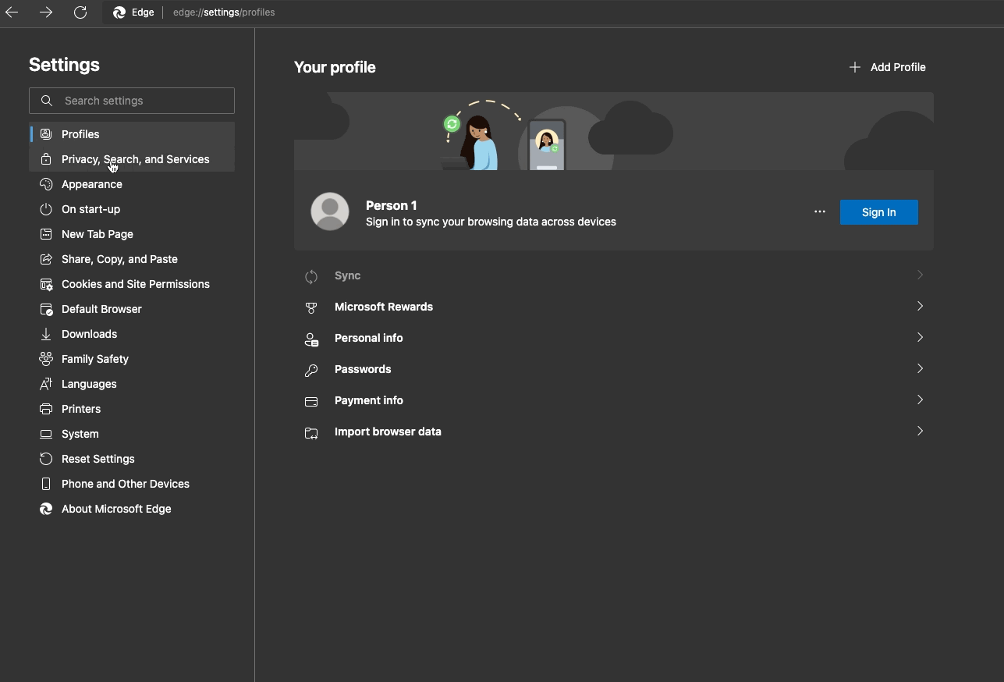Go to Default Browser settings
Image resolution: width=1004 pixels, height=682 pixels.
tap(132, 309)
